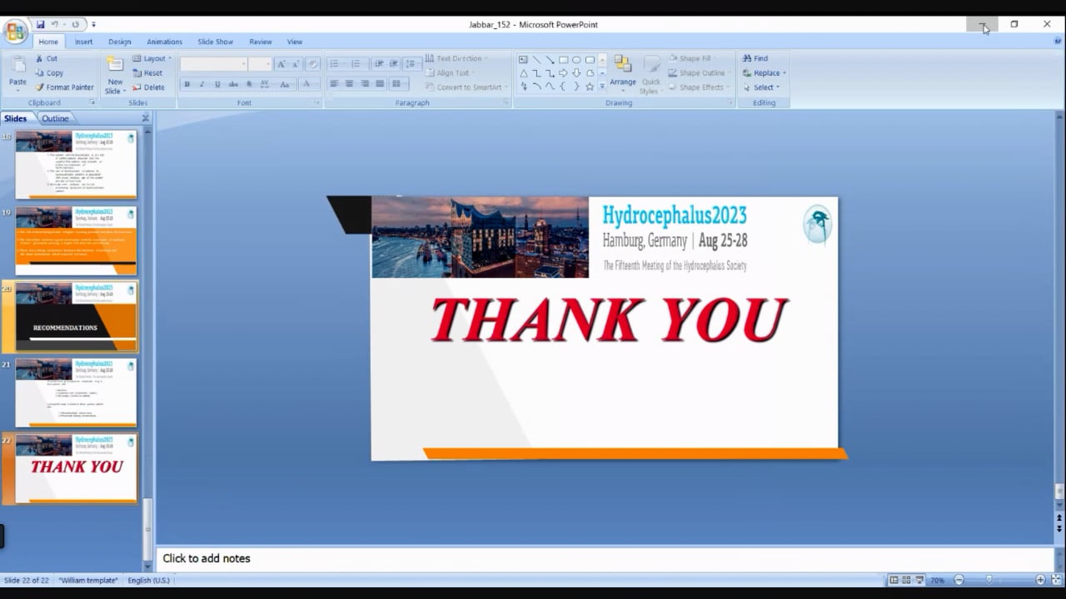The image size is (1066, 599).
Task: Expand the shapes gallery More arrow
Action: 602,86
